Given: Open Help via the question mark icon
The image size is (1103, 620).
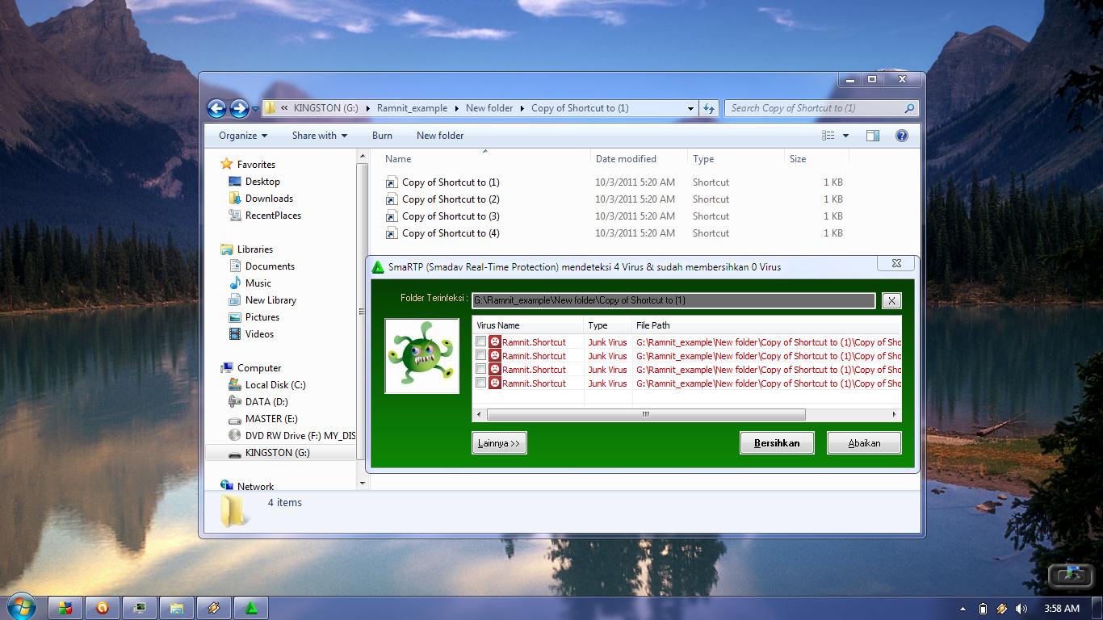Looking at the screenshot, I should click(901, 135).
